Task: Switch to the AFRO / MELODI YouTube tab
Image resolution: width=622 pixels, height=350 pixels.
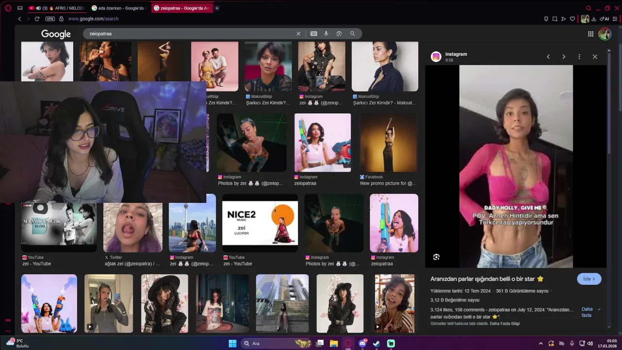Action: [56, 8]
